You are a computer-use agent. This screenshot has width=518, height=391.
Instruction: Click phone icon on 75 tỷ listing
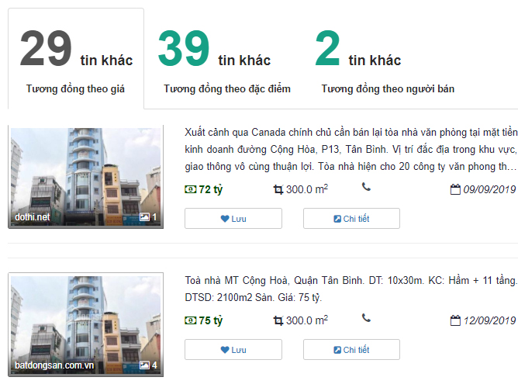(x=366, y=318)
